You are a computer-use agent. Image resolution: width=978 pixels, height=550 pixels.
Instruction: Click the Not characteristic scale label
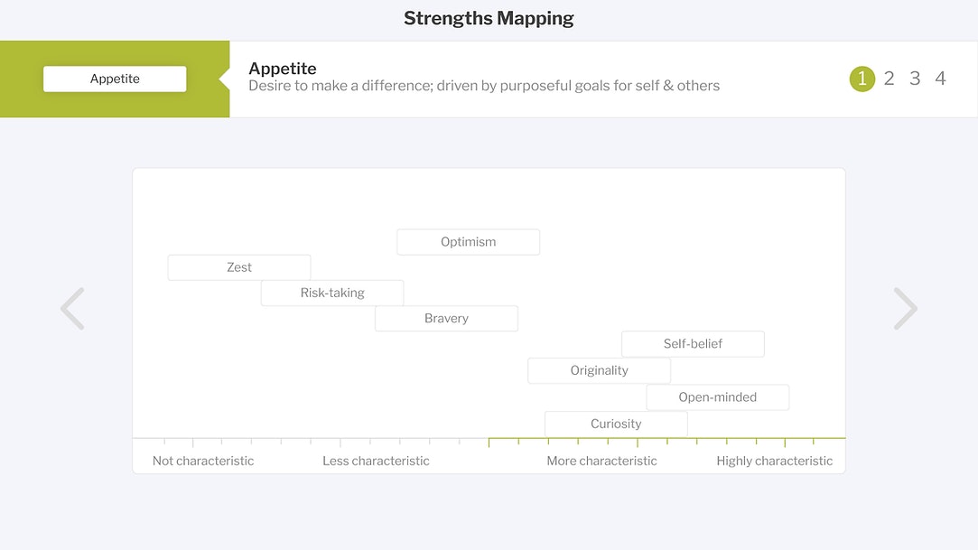(203, 461)
